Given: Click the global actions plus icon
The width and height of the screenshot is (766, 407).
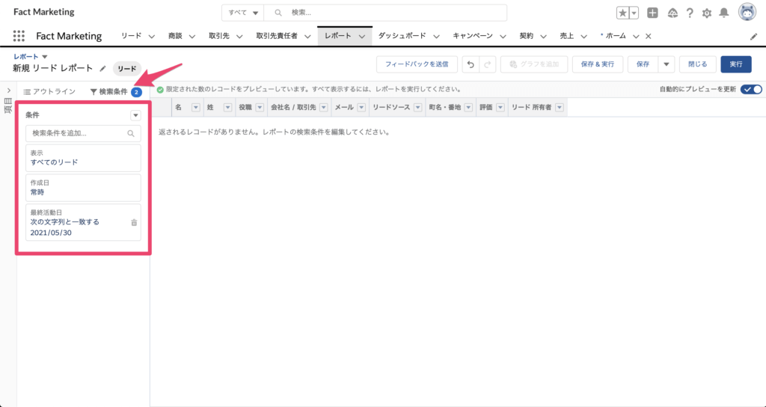Looking at the screenshot, I should (652, 13).
